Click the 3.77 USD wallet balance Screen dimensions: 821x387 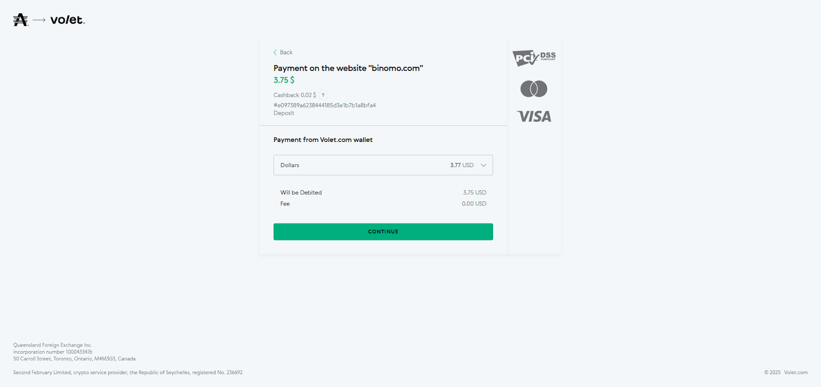click(461, 165)
